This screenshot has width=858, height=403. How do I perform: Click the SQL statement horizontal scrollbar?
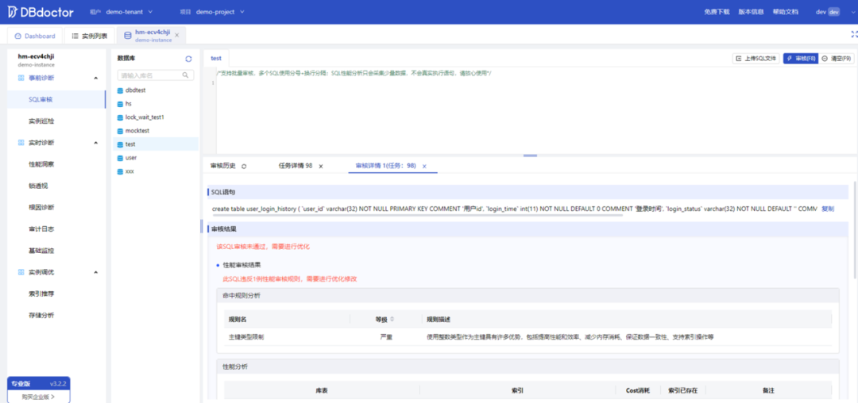[418, 215]
